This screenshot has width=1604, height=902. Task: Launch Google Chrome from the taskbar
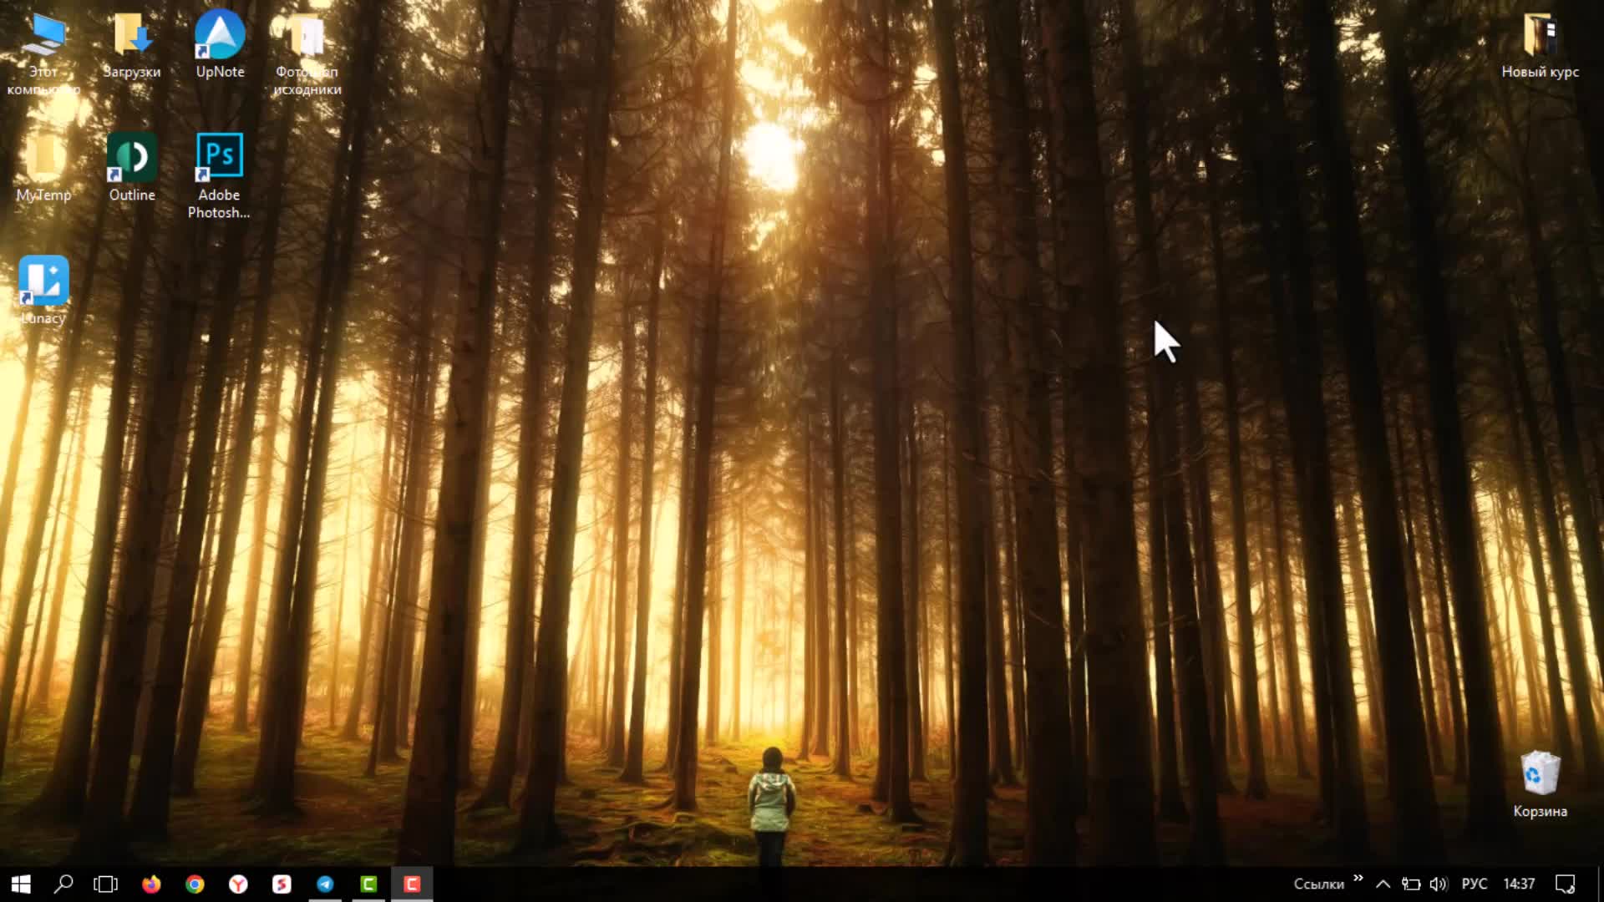tap(195, 884)
